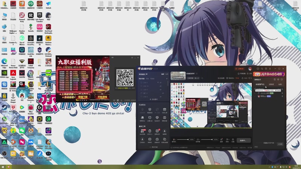Image resolution: width=301 pixels, height=169 pixels.
Task: Click the plus icon to add a scene
Action: click(167, 78)
